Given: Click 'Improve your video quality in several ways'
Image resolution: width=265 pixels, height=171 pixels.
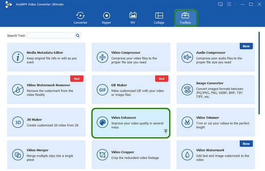Looking at the screenshot, I should pyautogui.click(x=137, y=125).
